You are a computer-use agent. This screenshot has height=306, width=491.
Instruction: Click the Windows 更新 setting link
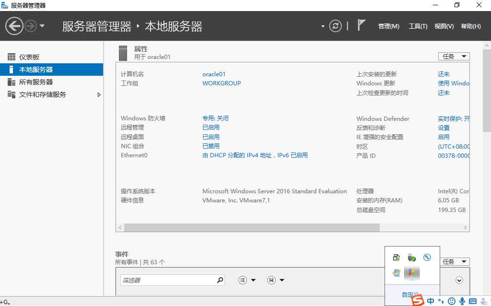[x=454, y=83]
